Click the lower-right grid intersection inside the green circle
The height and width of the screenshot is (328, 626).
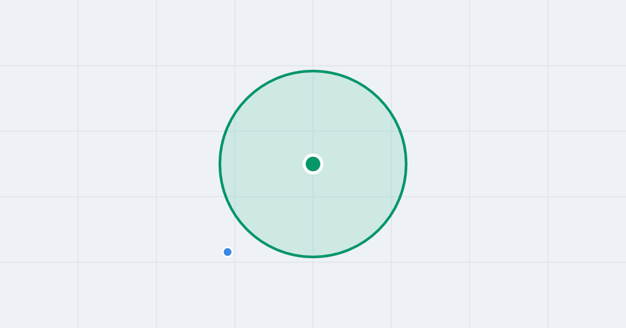click(391, 197)
